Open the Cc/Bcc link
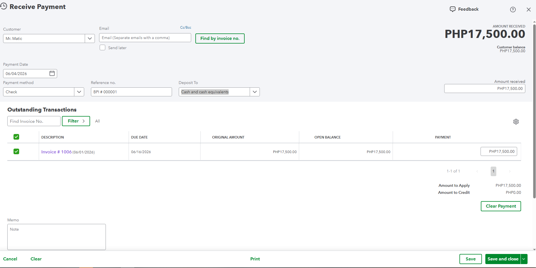 (186, 28)
